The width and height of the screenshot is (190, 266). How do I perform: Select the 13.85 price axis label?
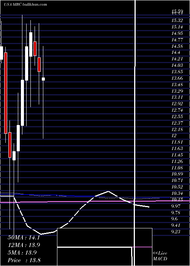(177, 72)
